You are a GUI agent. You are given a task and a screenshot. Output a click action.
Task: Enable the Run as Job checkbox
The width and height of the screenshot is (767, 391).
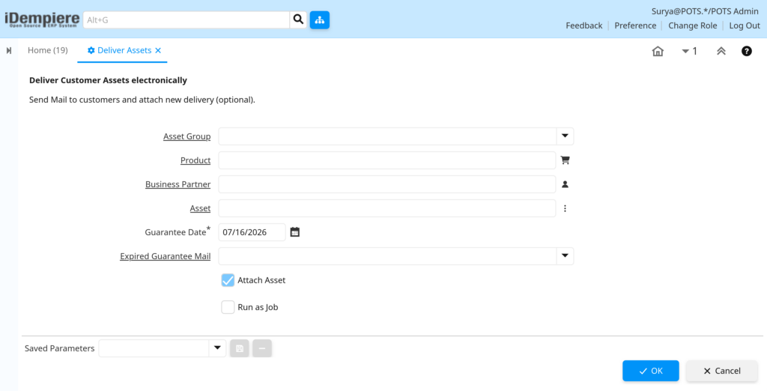228,307
